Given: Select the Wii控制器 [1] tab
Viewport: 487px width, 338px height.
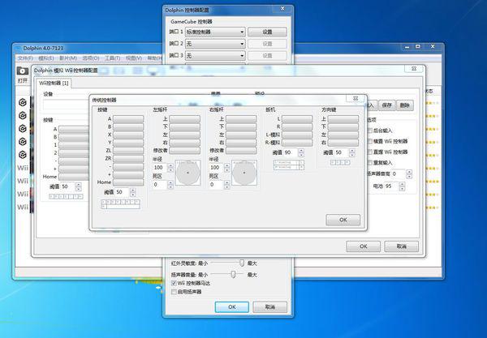Looking at the screenshot, I should 54,83.
